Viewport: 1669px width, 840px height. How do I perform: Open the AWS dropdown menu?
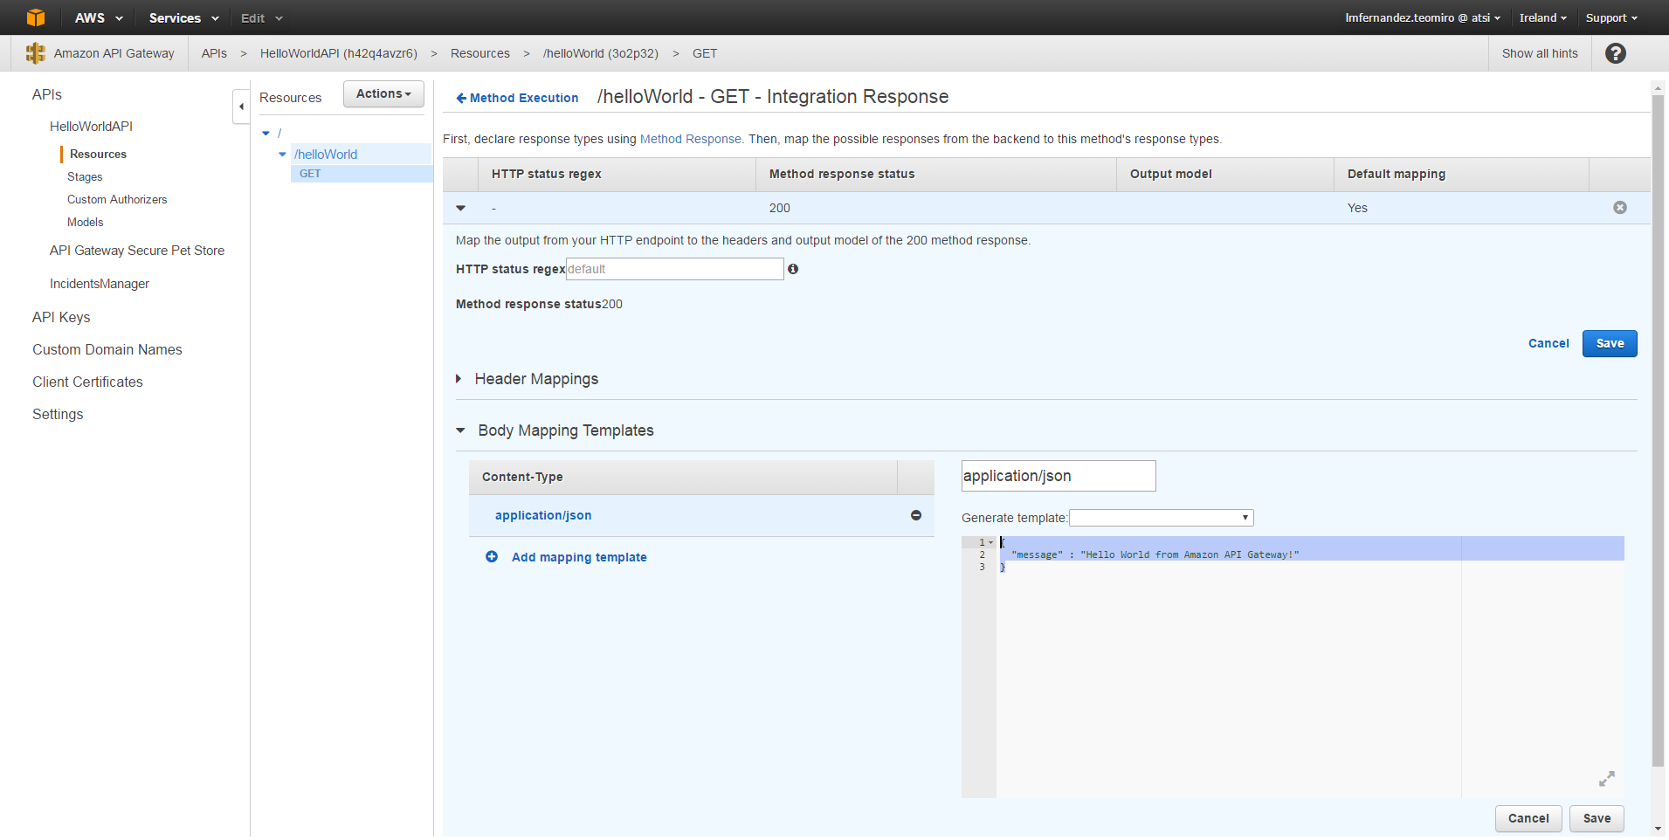point(99,17)
